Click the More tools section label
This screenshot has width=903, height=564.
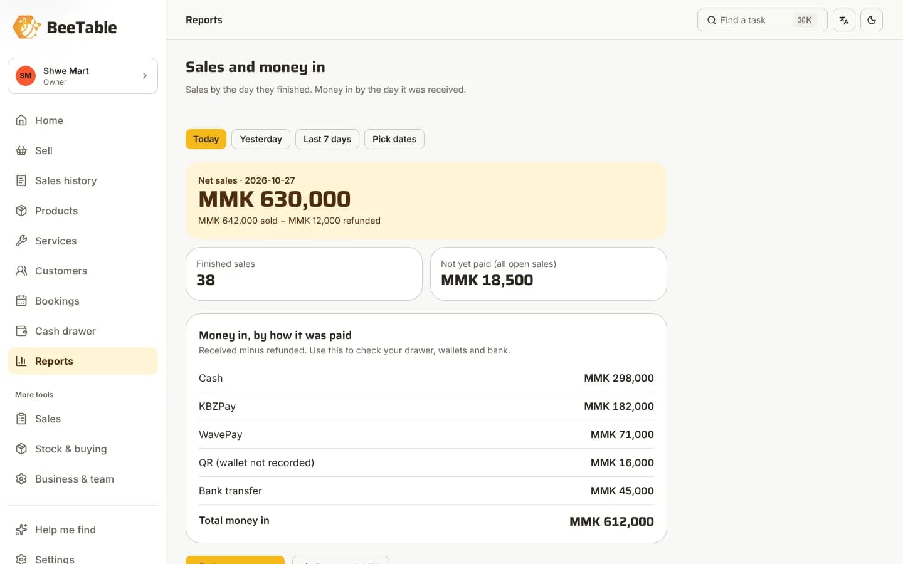pyautogui.click(x=34, y=395)
